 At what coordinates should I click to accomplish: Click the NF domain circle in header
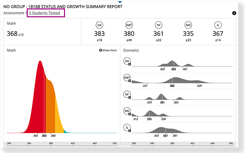[x=158, y=25]
